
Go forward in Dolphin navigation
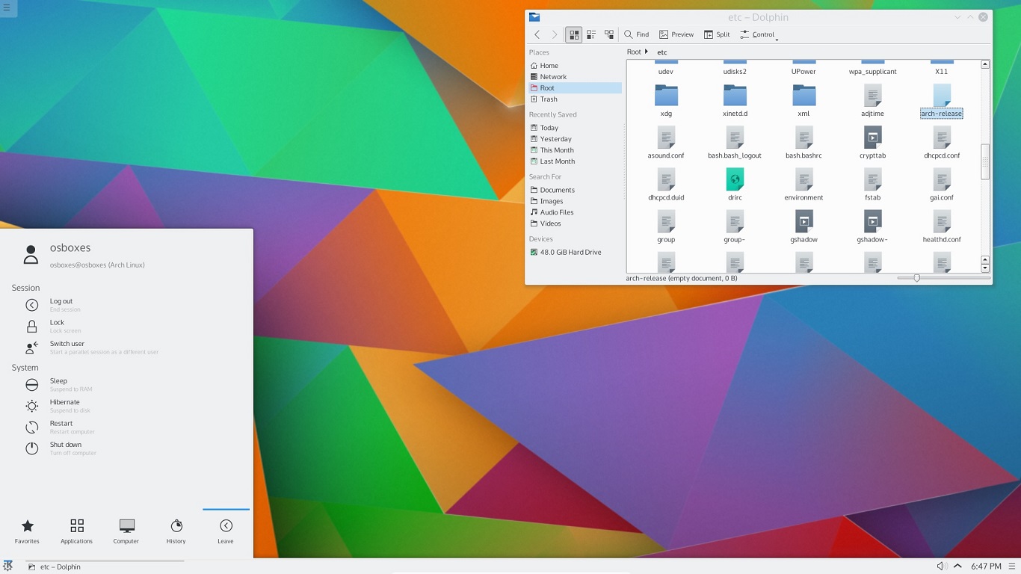pyautogui.click(x=555, y=34)
